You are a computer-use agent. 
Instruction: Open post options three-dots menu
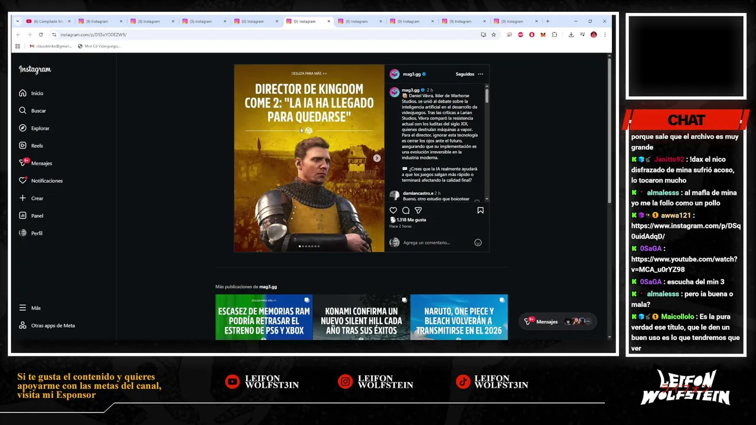tap(480, 74)
